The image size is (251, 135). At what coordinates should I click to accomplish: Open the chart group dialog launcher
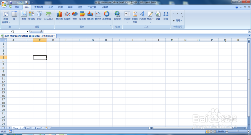[111, 26]
